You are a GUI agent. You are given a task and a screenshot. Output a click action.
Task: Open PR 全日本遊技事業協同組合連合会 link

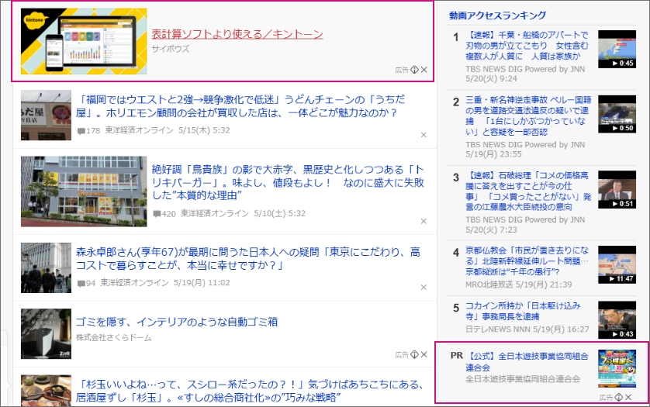527,361
